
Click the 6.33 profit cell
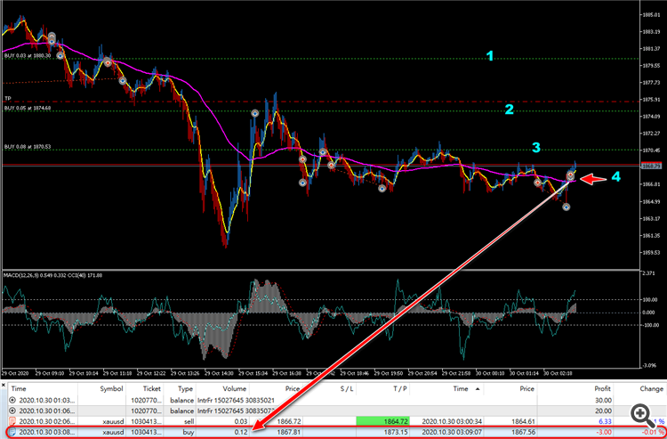(604, 421)
